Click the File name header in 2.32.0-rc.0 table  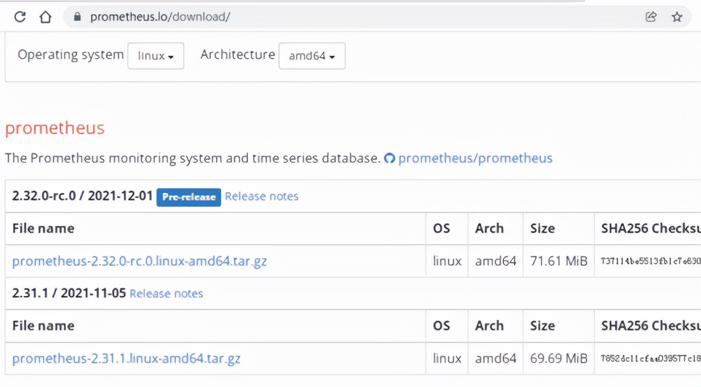tap(43, 229)
